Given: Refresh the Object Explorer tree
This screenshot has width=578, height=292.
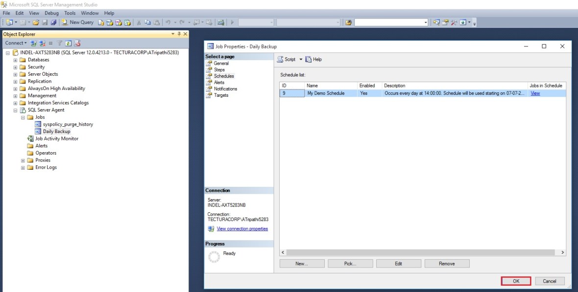Looking at the screenshot, I should click(69, 43).
